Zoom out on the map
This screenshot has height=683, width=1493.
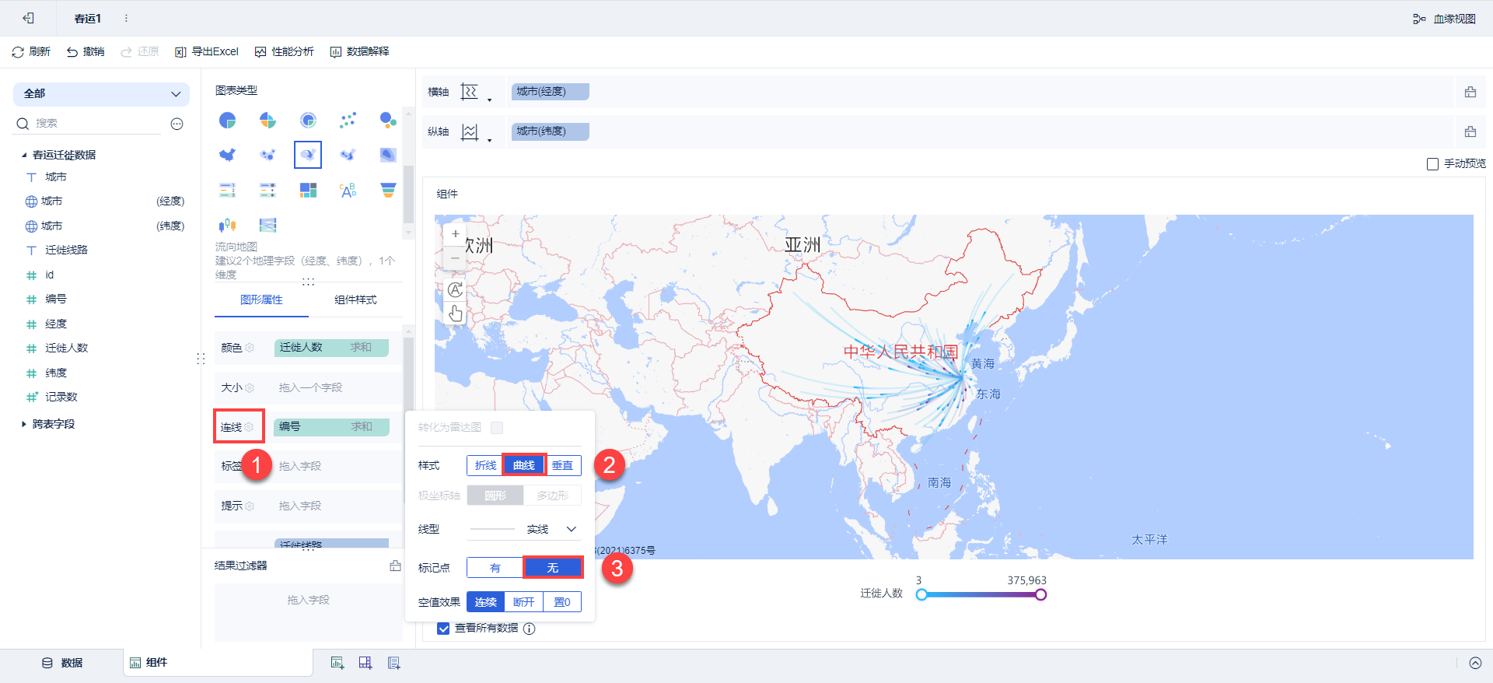pyautogui.click(x=456, y=257)
